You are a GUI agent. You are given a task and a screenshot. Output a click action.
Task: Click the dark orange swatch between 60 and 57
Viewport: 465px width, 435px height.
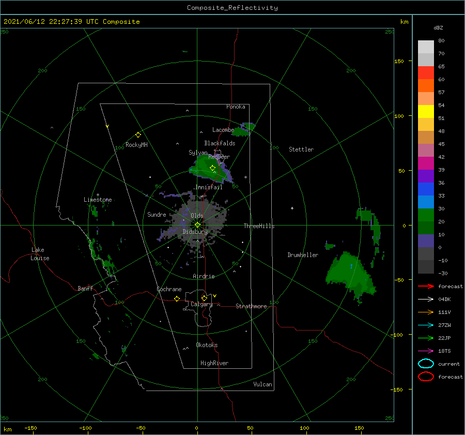pos(426,86)
